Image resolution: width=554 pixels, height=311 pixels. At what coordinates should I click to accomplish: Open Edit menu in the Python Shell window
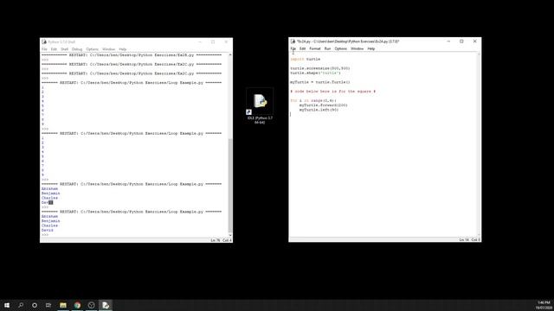coord(54,49)
